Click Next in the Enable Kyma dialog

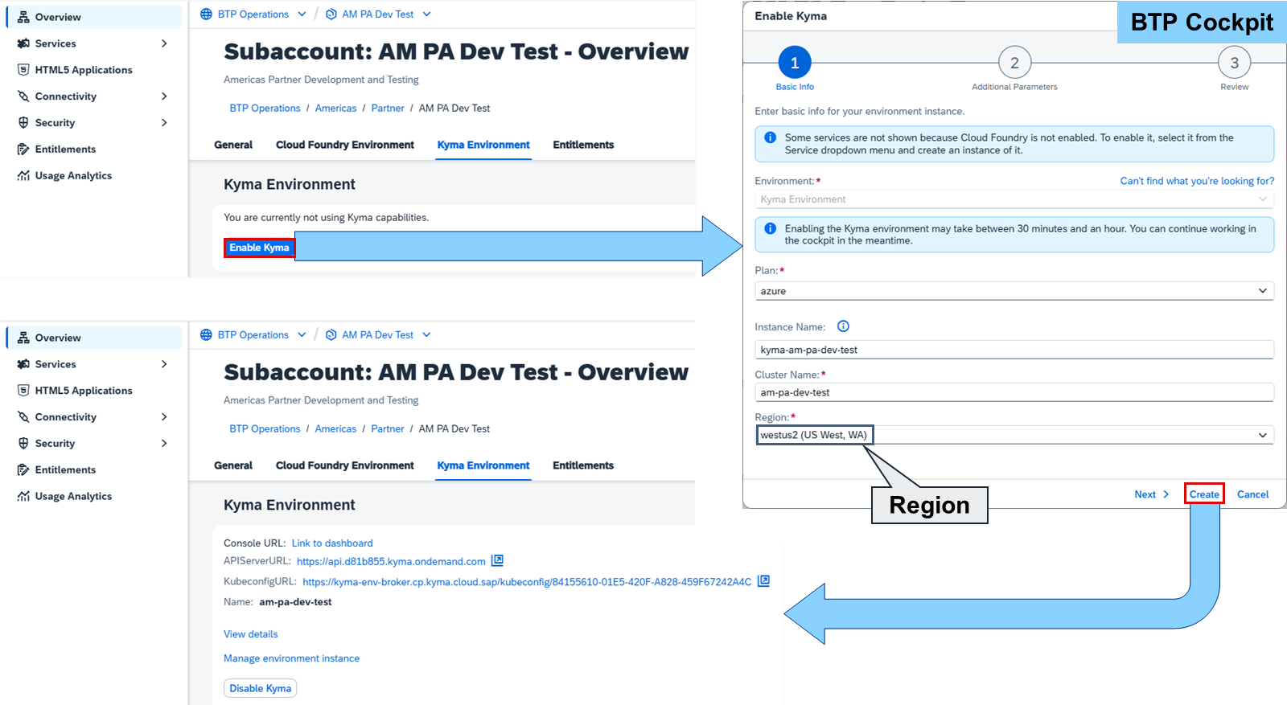[1152, 494]
